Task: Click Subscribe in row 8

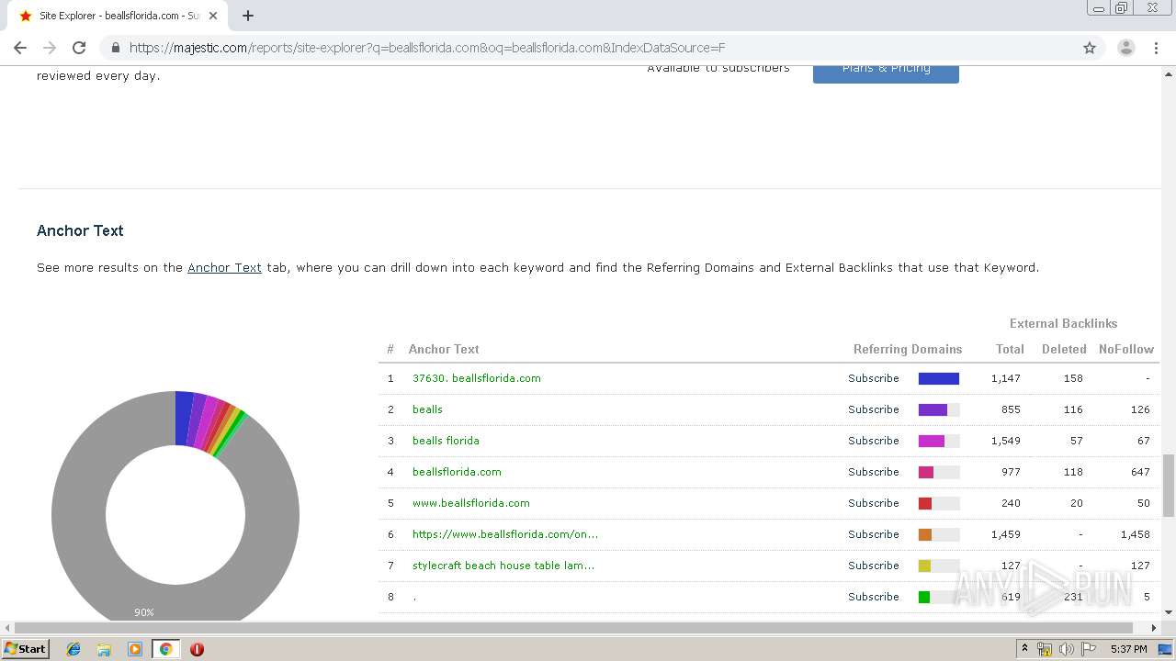Action: point(874,597)
